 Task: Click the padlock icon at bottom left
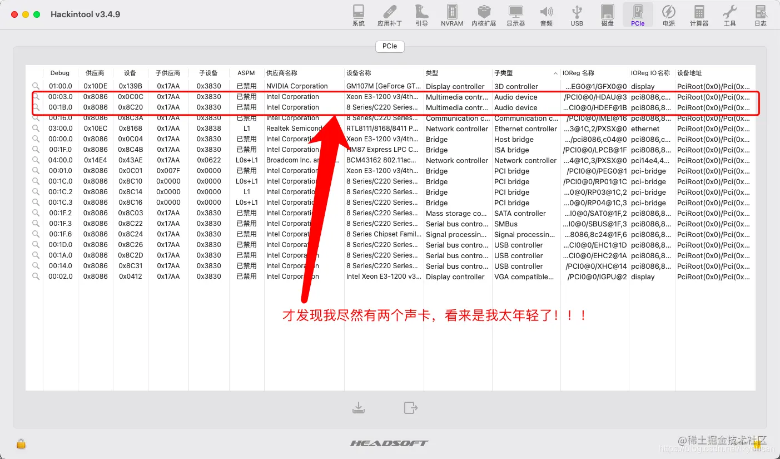[21, 443]
